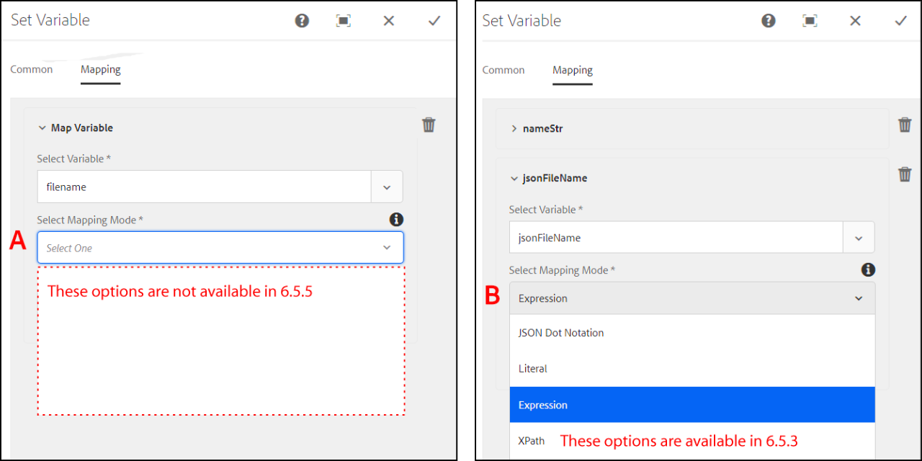Image resolution: width=922 pixels, height=461 pixels.
Task: Collapse the Map Variable section
Action: (42, 127)
